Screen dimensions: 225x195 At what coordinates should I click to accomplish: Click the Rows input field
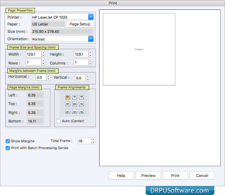(x=33, y=62)
